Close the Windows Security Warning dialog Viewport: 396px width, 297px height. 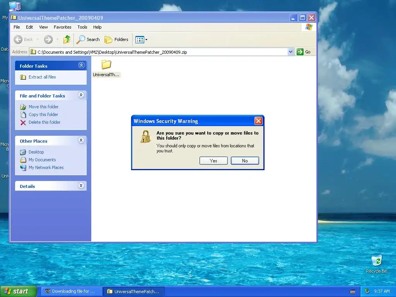coord(258,121)
